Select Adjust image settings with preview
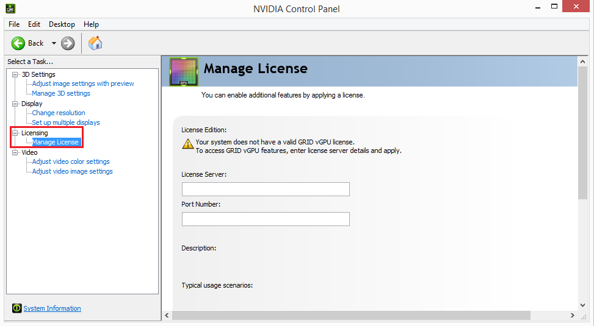Viewport: 594px width, 326px height. (x=83, y=83)
